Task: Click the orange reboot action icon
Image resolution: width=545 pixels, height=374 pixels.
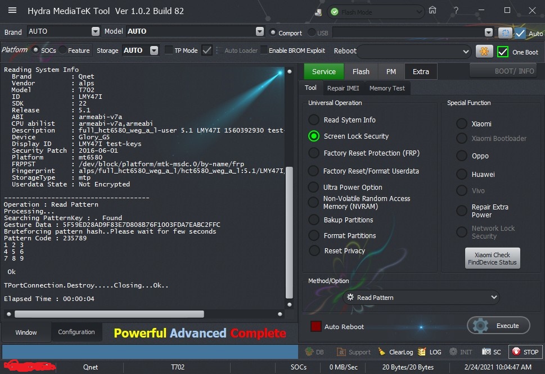Action: (x=484, y=51)
